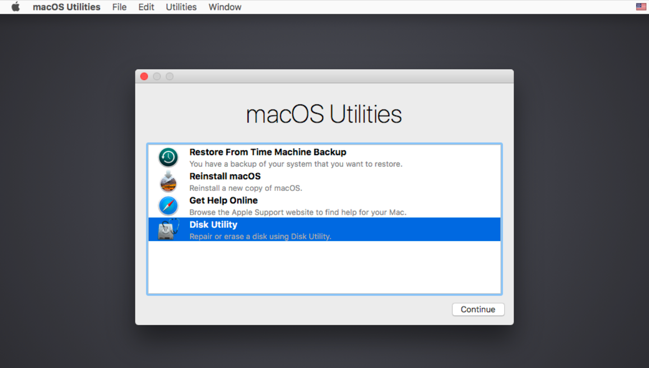Click the Continue button
649x368 pixels.
(478, 309)
